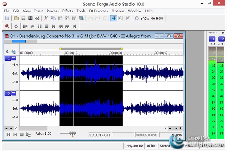Toggle Loop Playback button
Image resolution: width=227 pixels, height=151 pixels.
16,26
